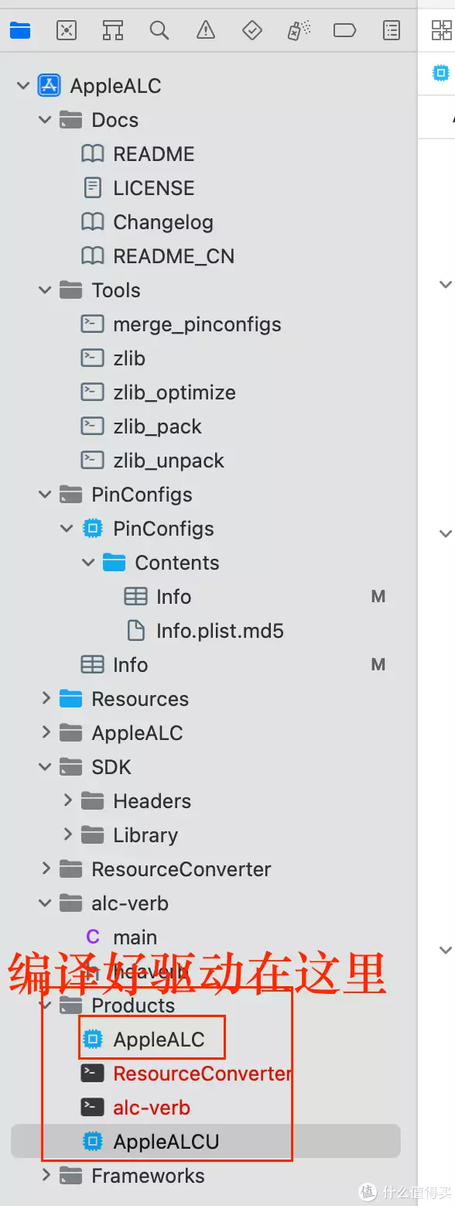The image size is (455, 1206).
Task: Open the Source Control navigator icon
Action: click(67, 30)
